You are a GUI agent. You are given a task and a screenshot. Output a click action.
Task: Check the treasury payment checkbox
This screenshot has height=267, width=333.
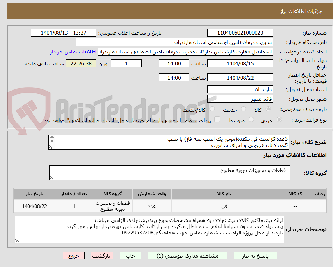click(x=217, y=119)
